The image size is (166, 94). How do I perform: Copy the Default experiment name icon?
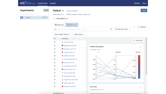click(63, 11)
